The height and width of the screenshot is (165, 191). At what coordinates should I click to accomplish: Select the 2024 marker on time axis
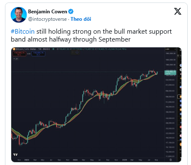click(75, 160)
